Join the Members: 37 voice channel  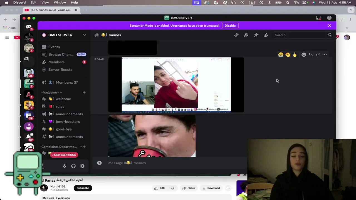tap(64, 82)
